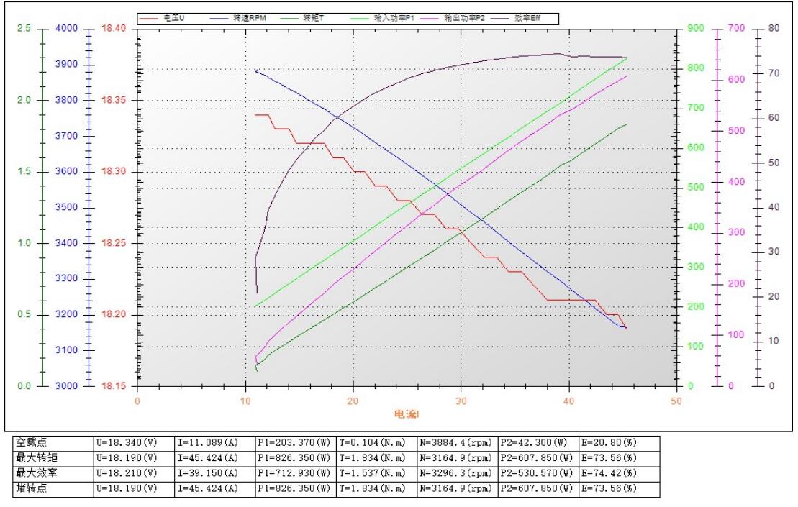Select the 输入功率P1 legend entry
798x507 pixels.
(x=389, y=18)
